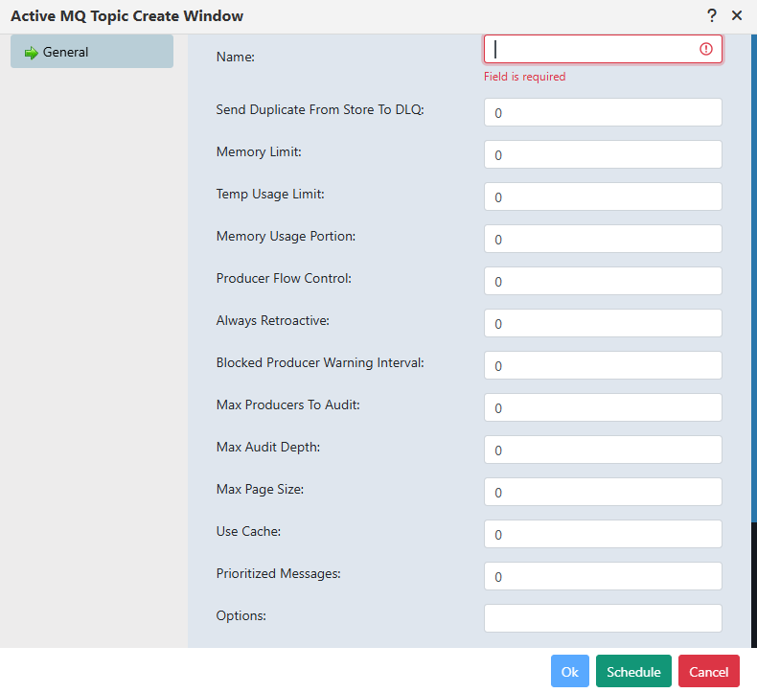Viewport: 757px width, 693px height.
Task: Click the red error icon in Name field
Action: coord(706,49)
